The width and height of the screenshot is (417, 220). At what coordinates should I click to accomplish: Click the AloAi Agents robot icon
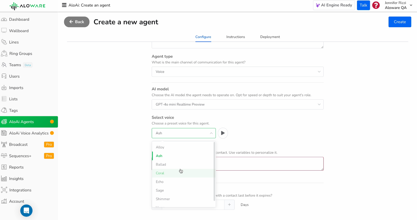4,122
